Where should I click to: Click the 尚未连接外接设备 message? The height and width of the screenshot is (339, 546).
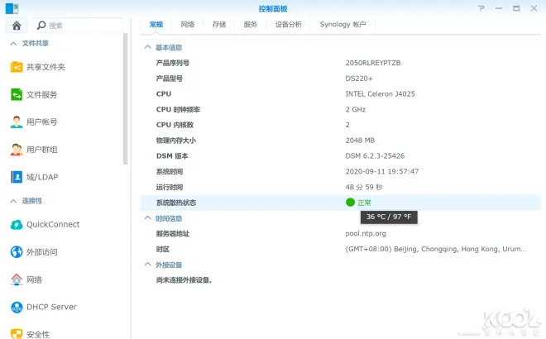point(184,280)
